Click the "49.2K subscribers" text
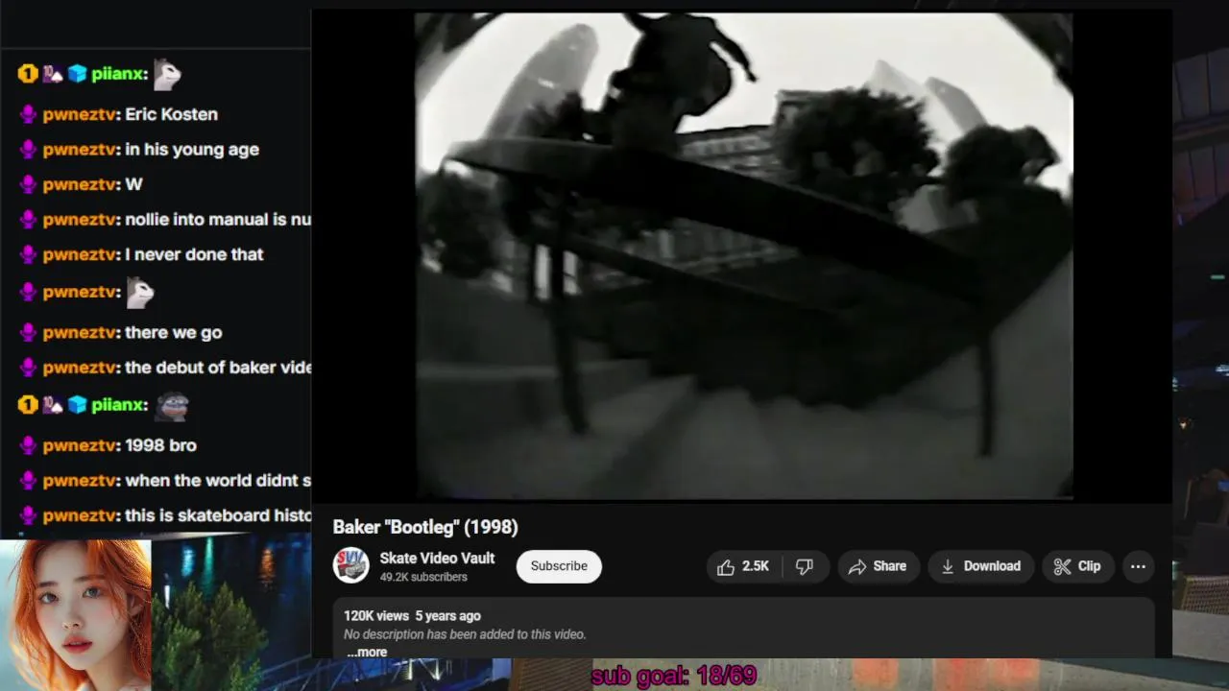Screen dimensions: 1229x691 coord(423,578)
